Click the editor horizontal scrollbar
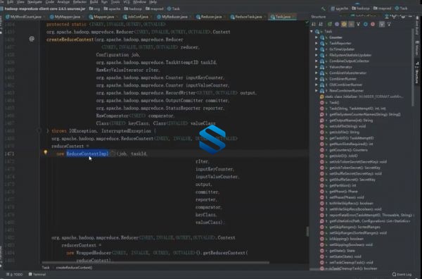This screenshot has width=422, height=279. (155, 262)
